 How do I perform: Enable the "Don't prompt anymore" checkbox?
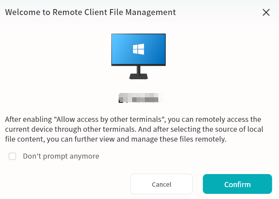click(x=13, y=156)
